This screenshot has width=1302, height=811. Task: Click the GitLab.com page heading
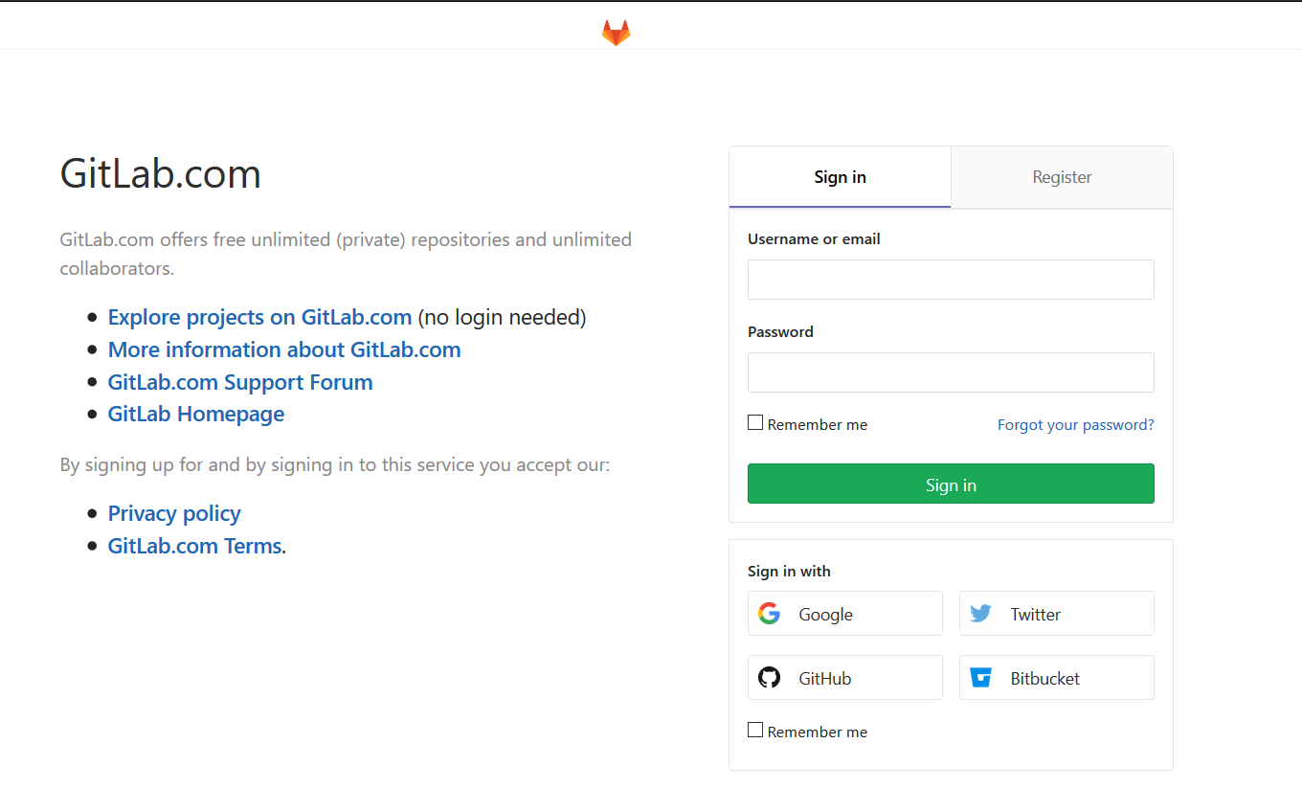(x=161, y=173)
